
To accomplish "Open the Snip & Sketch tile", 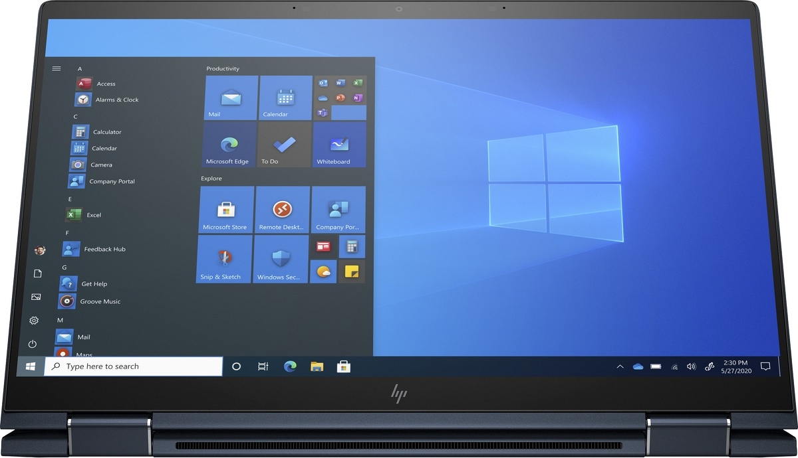I will (x=224, y=259).
